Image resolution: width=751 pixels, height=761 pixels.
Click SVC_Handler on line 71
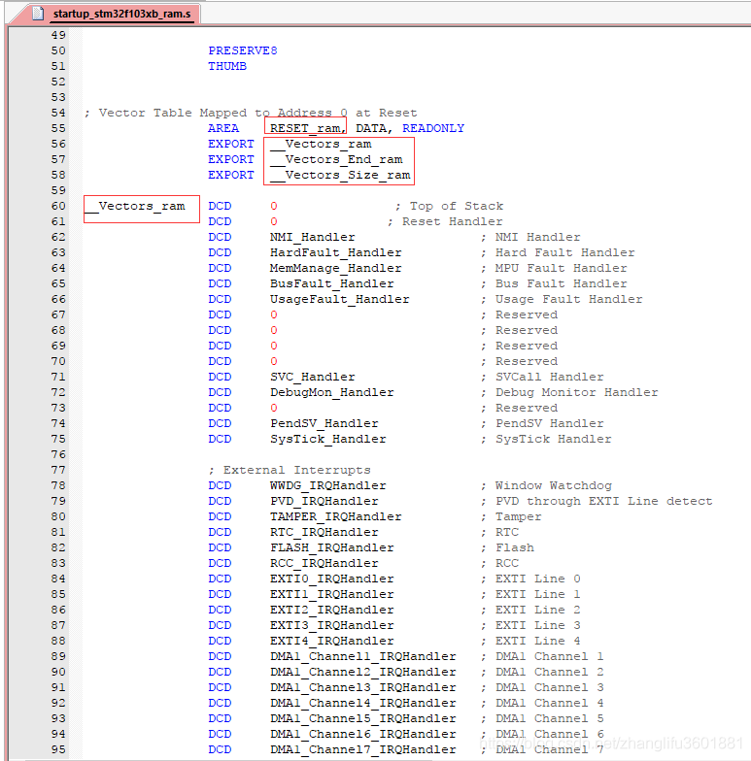(313, 377)
